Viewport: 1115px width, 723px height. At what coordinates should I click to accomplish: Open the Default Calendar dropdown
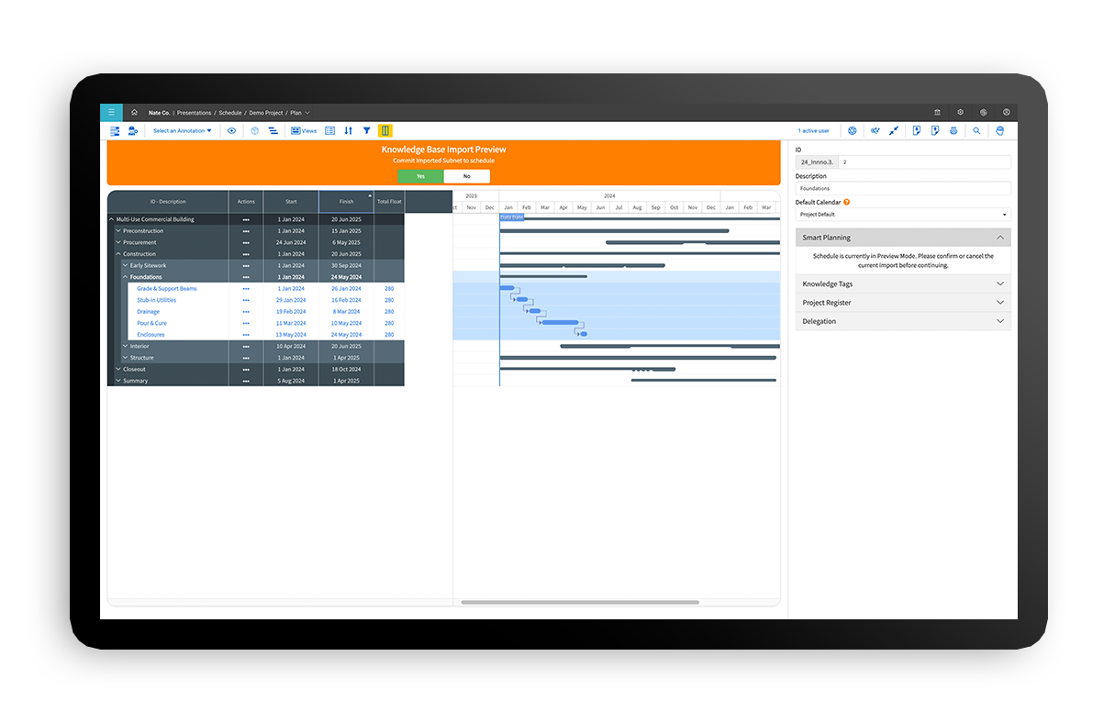pos(903,215)
